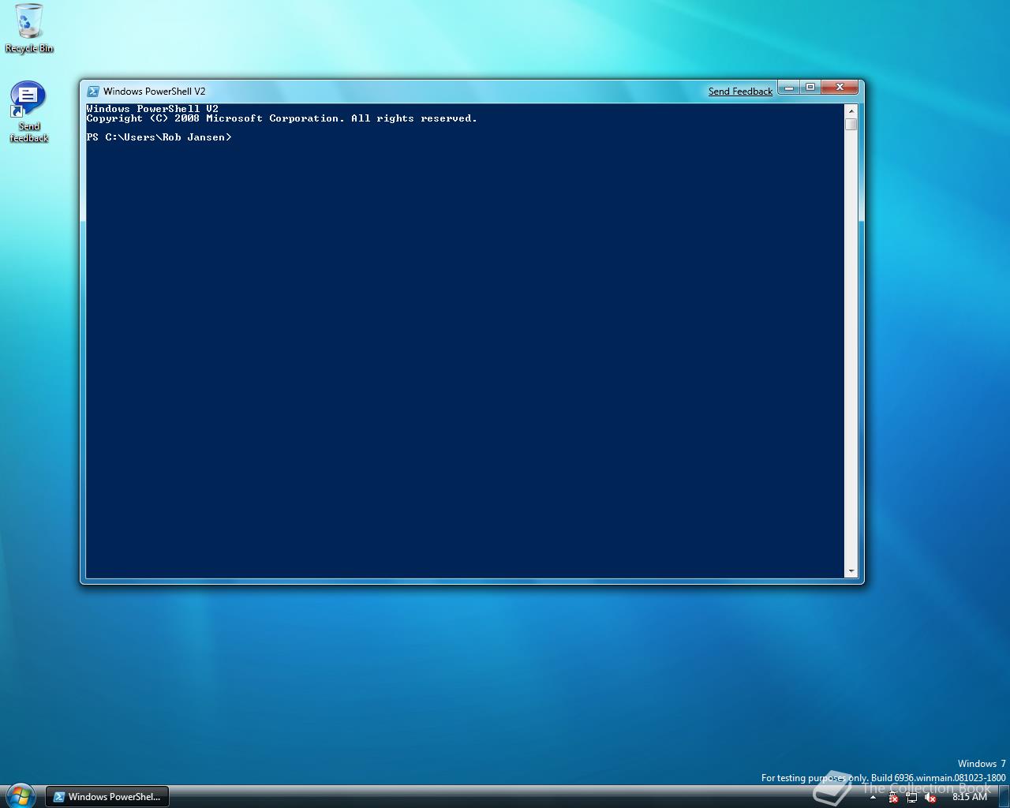
Task: Expand hidden tray icons with the arrow
Action: (x=873, y=797)
